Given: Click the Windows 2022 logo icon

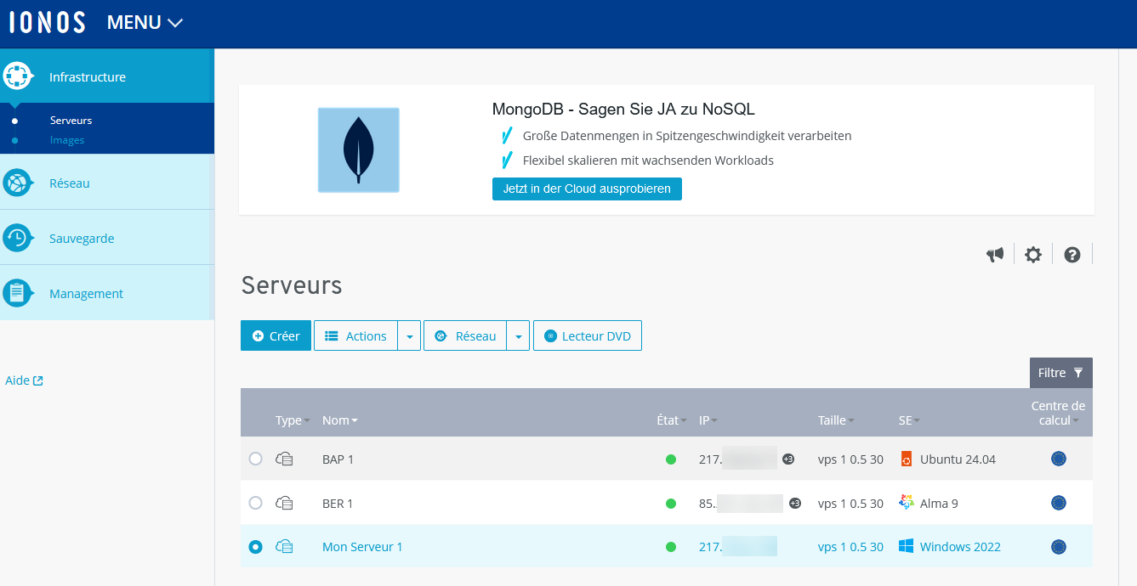Looking at the screenshot, I should pos(907,547).
